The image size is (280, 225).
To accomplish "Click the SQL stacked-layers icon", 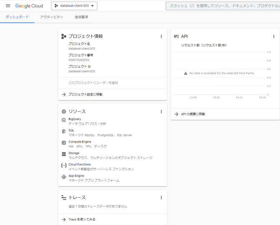I will (64, 131).
